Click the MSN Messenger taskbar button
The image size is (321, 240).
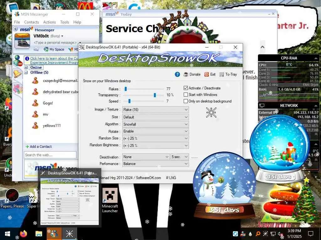(54, 234)
